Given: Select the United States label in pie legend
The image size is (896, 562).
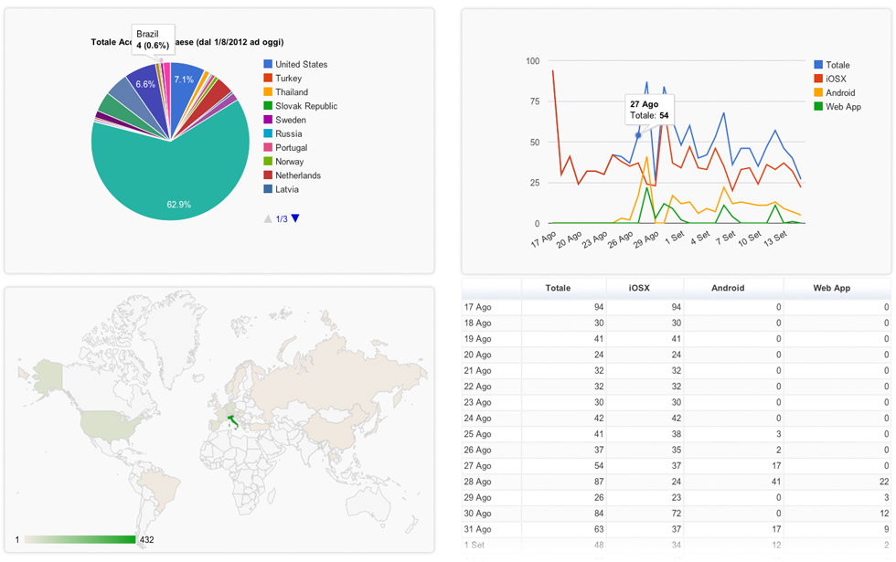Looking at the screenshot, I should (301, 65).
